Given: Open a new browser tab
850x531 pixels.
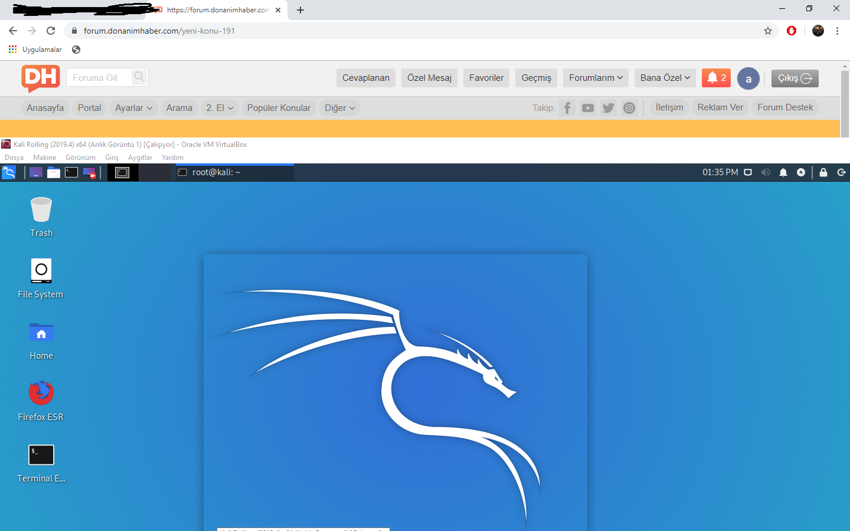Looking at the screenshot, I should tap(300, 10).
